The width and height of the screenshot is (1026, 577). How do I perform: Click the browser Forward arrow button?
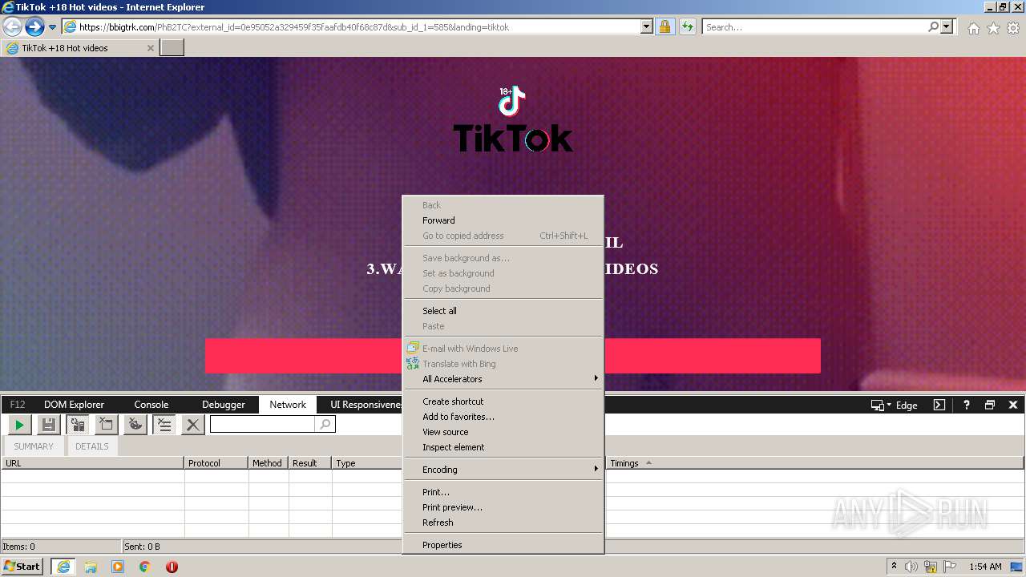click(x=34, y=26)
